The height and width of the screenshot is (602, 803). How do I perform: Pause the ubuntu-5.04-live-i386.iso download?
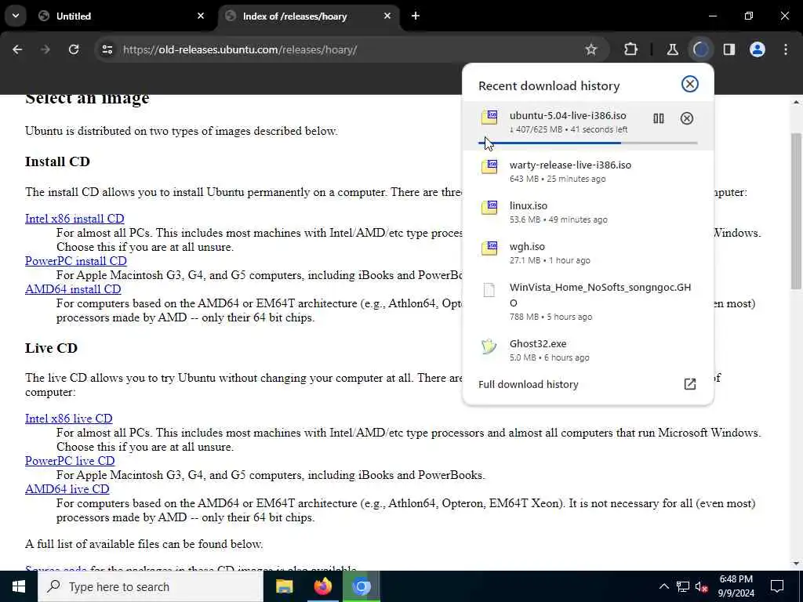(658, 119)
